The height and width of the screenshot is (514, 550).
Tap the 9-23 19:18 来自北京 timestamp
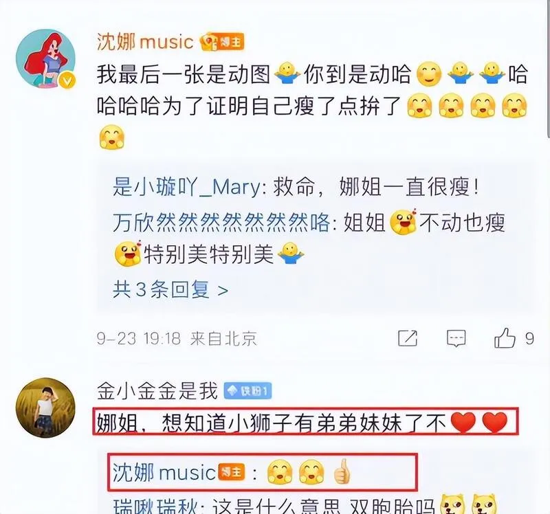[x=177, y=339]
